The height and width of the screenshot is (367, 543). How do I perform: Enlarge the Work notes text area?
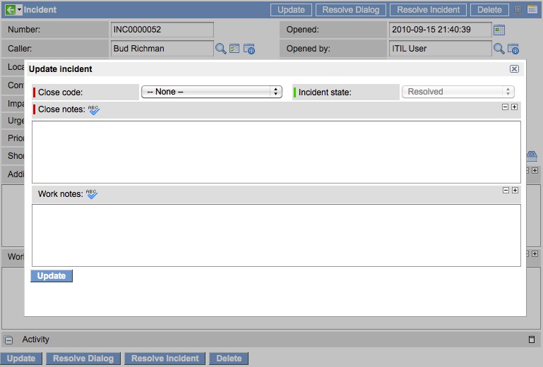(515, 191)
